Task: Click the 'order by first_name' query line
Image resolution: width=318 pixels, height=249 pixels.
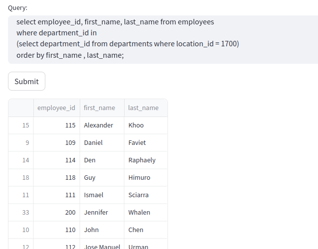Action: click(70, 55)
